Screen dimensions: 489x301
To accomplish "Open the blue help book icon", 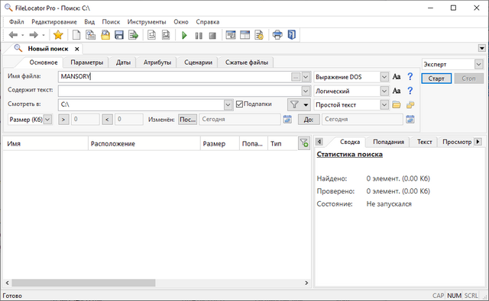I will pyautogui.click(x=292, y=34).
